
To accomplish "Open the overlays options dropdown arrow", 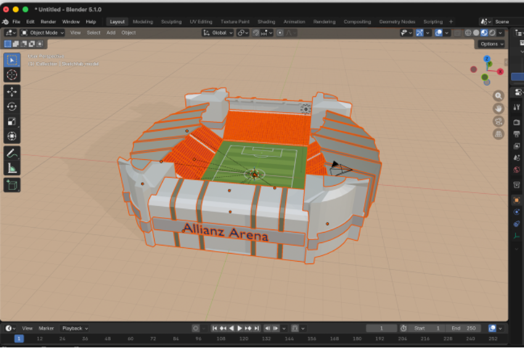I will click(x=446, y=33).
